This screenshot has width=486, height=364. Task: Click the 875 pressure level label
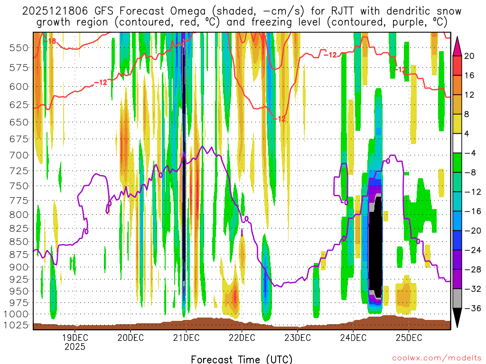tap(19, 255)
